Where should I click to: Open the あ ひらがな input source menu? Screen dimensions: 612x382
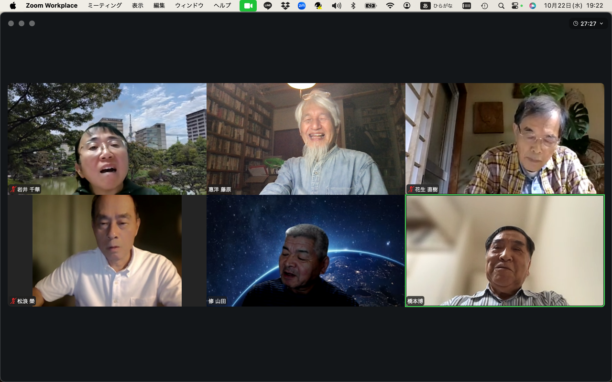click(x=437, y=6)
